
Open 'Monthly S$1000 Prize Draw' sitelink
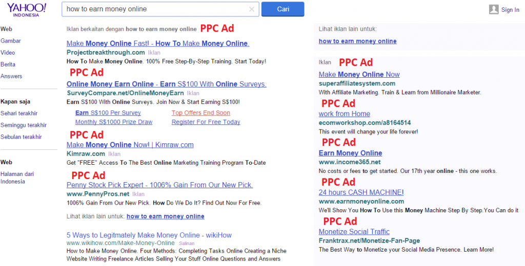(114, 122)
